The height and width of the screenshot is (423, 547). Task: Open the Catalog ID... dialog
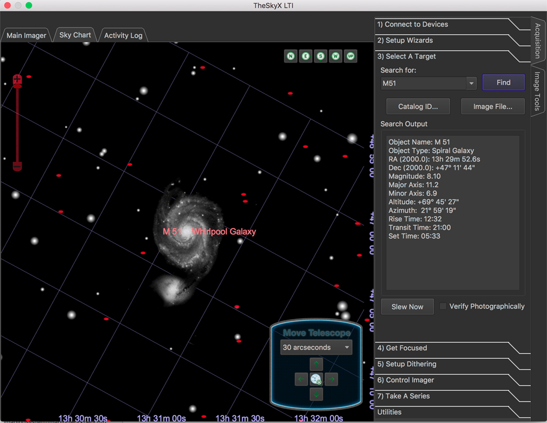tap(418, 107)
